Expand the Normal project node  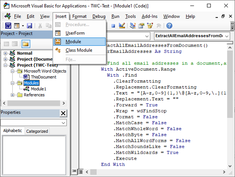(x=5, y=53)
